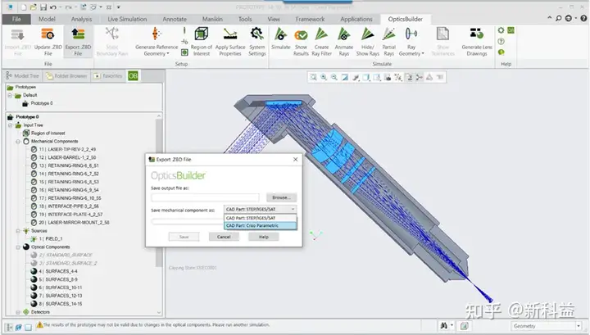
Task: Switch to Model Tree navigator tab
Action: click(x=23, y=76)
